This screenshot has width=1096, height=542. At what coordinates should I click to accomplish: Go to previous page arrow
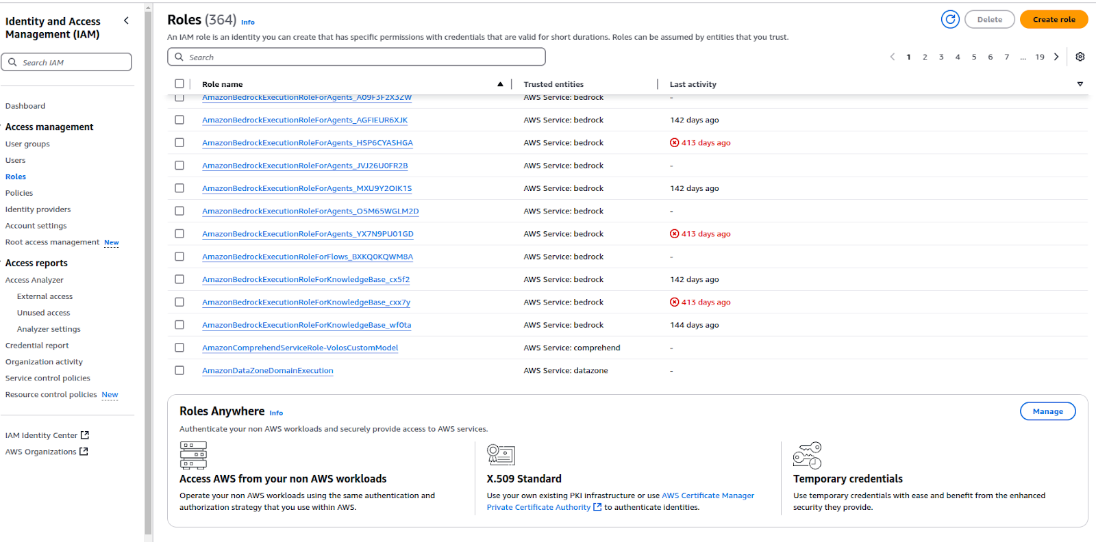[x=893, y=57]
